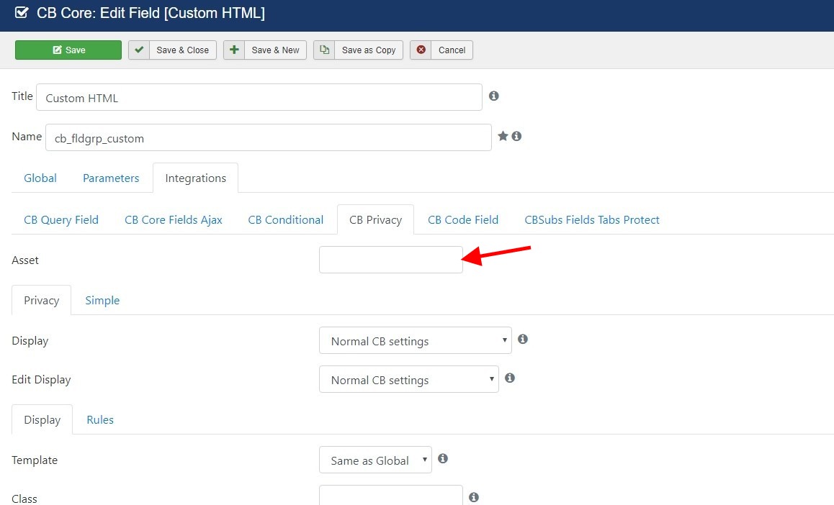
Task: Open the CB Core Fields Ajax tab
Action: (x=174, y=220)
